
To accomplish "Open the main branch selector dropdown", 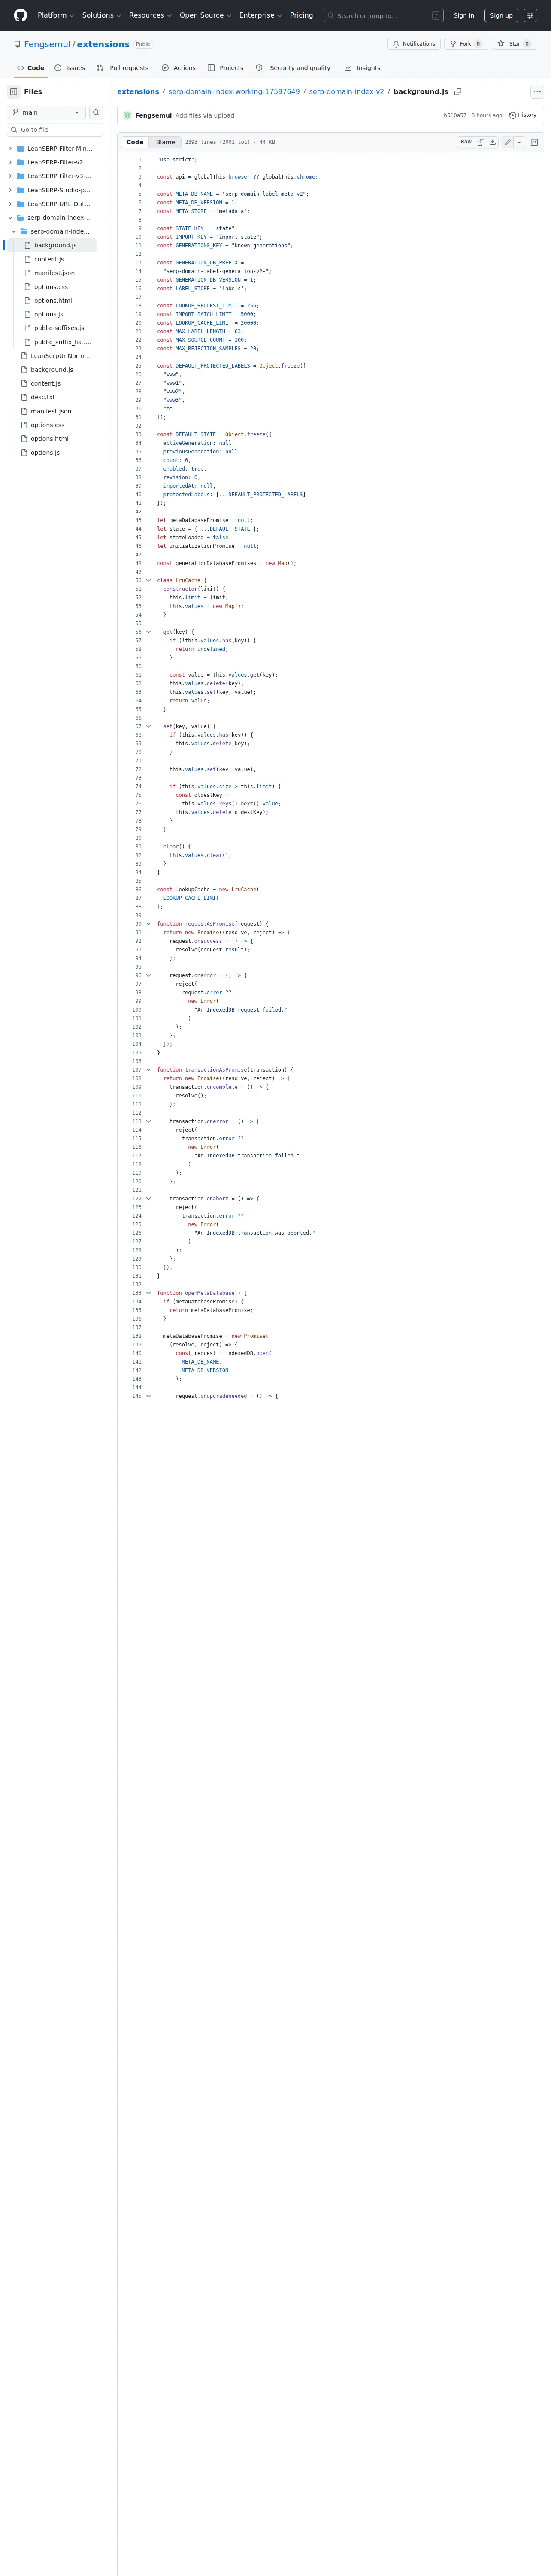I will 46,112.
